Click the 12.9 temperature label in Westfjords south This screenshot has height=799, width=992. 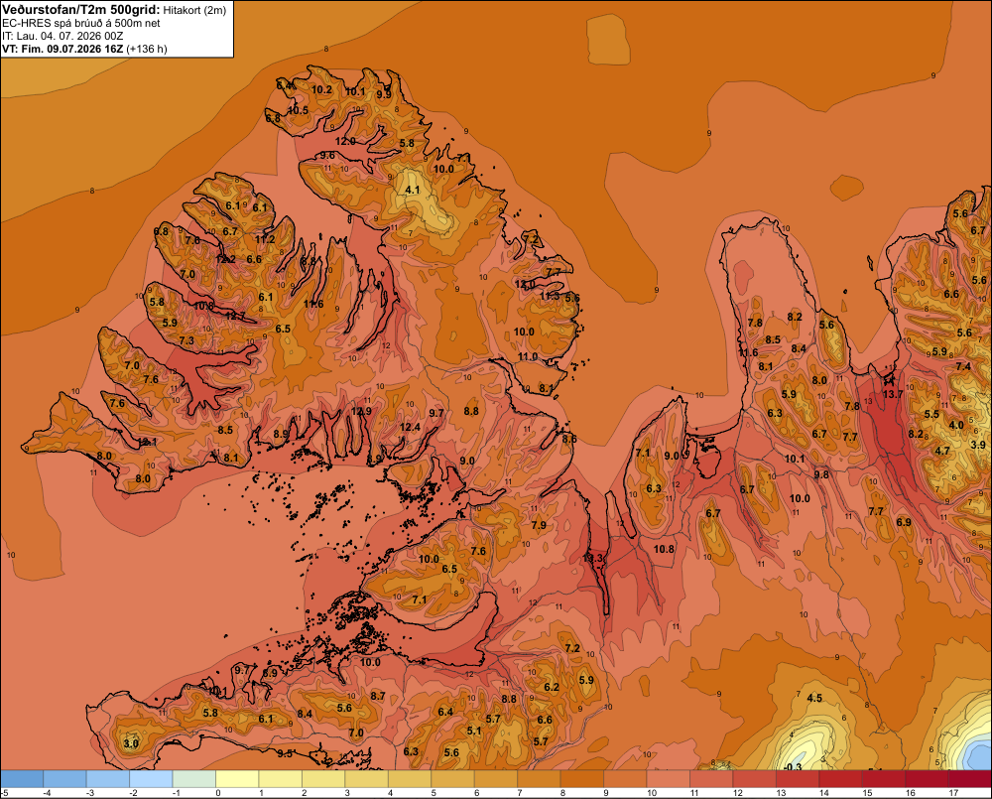click(x=361, y=412)
